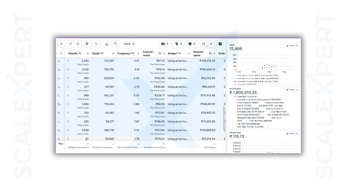Open the A/B test flask icon
Screen dimensions: 345x194
pyautogui.click(x=106, y=44)
